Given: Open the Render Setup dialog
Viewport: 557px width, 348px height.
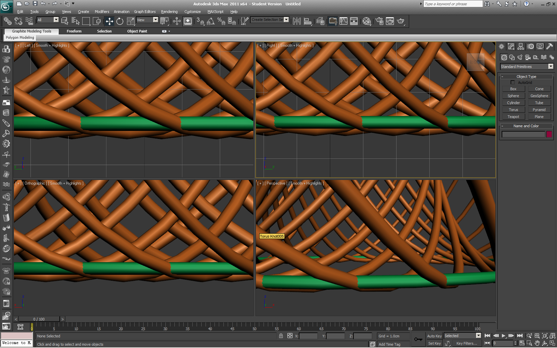Looking at the screenshot, I should (x=379, y=21).
